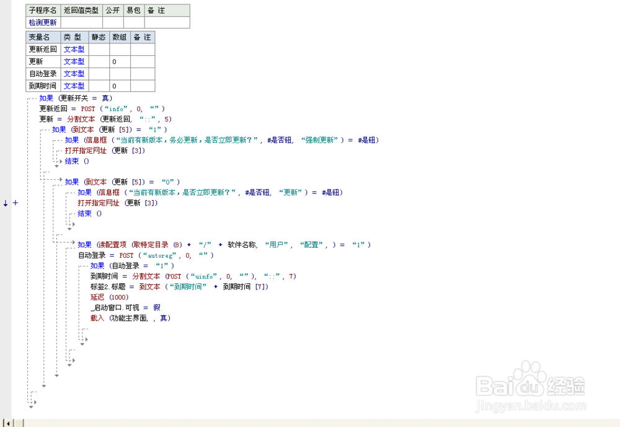
Task: Click the blue plus insert-line icon
Action: click(x=15, y=203)
